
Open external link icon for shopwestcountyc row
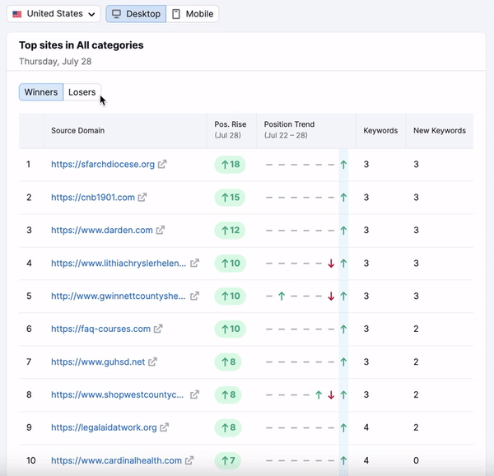(x=194, y=394)
